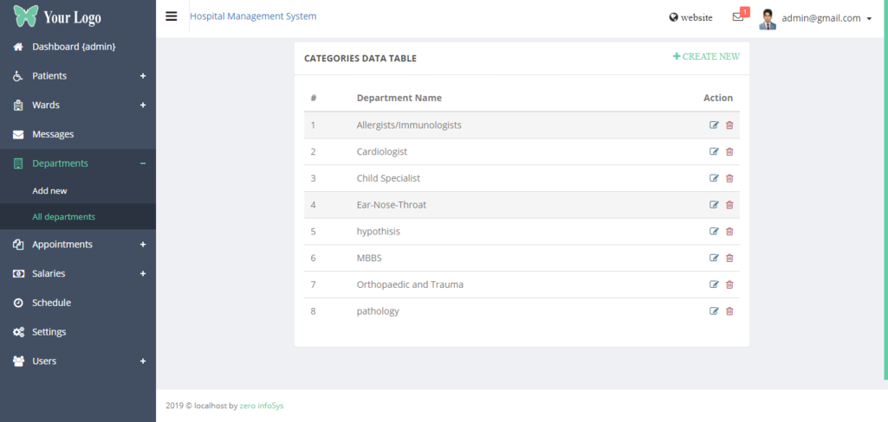Click the CREATE NEW button
Image resolution: width=888 pixels, height=422 pixels.
click(x=706, y=57)
